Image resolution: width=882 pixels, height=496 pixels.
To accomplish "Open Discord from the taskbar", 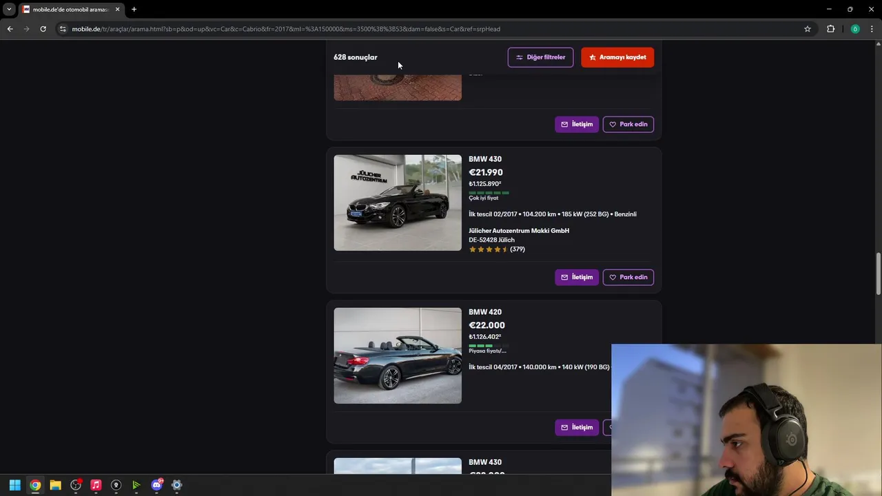I will pyautogui.click(x=156, y=485).
